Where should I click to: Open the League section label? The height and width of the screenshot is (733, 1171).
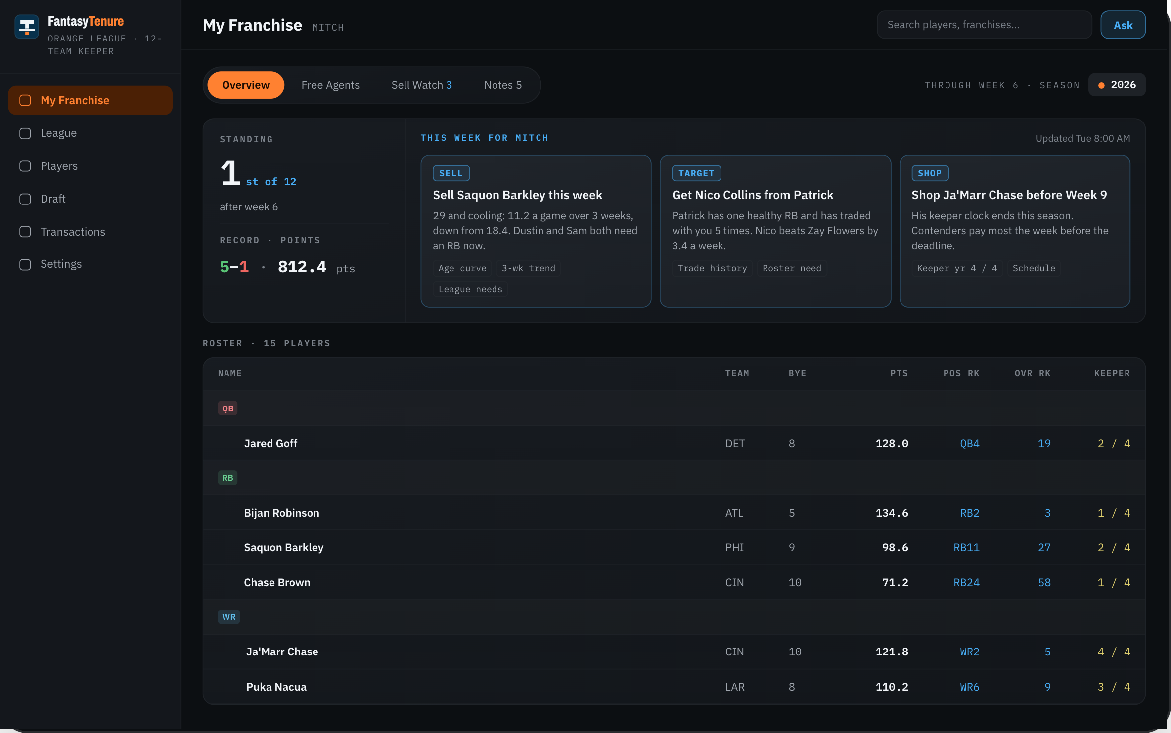click(x=58, y=133)
